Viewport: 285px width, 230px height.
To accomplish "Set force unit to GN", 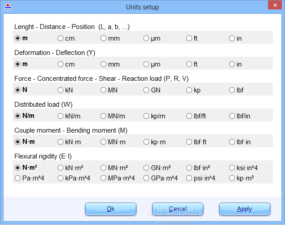I will (x=152, y=90).
